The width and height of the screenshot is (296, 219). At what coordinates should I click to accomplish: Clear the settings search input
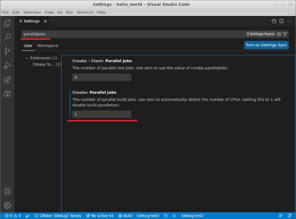pyautogui.click(x=279, y=34)
